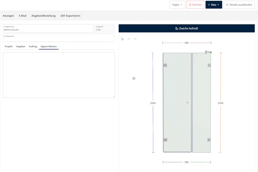Select the lower right glass hinge
Viewport: 258px width, 172px height.
coord(209,140)
